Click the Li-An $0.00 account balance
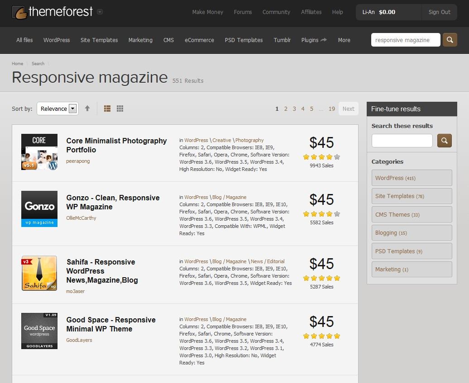Screen dimensions: 469x383 389,12
